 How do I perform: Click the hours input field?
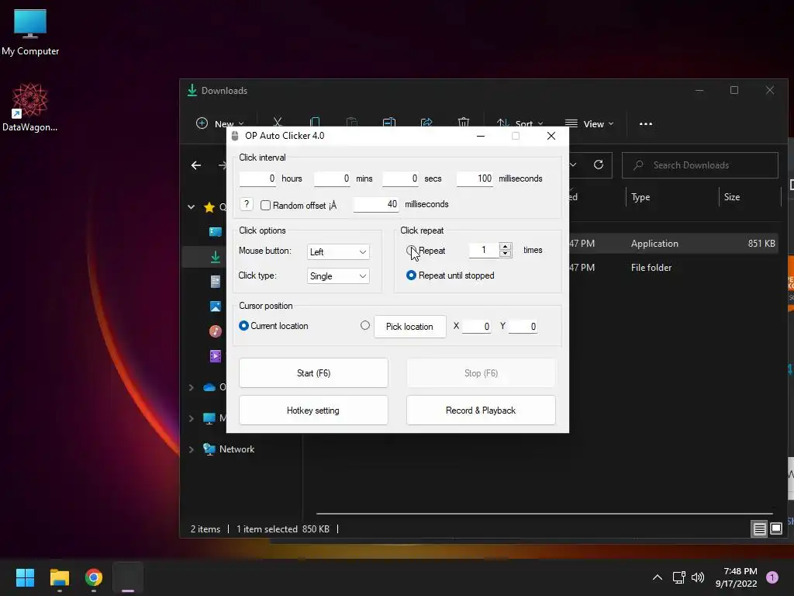coord(257,178)
